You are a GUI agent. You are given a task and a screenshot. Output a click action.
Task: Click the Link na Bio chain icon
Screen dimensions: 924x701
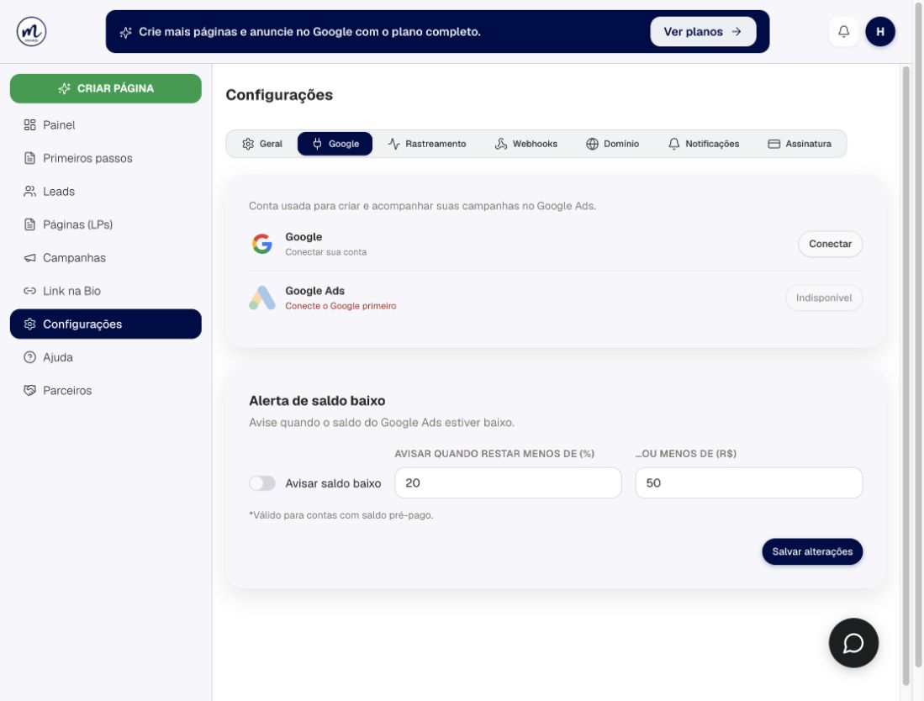pyautogui.click(x=29, y=291)
